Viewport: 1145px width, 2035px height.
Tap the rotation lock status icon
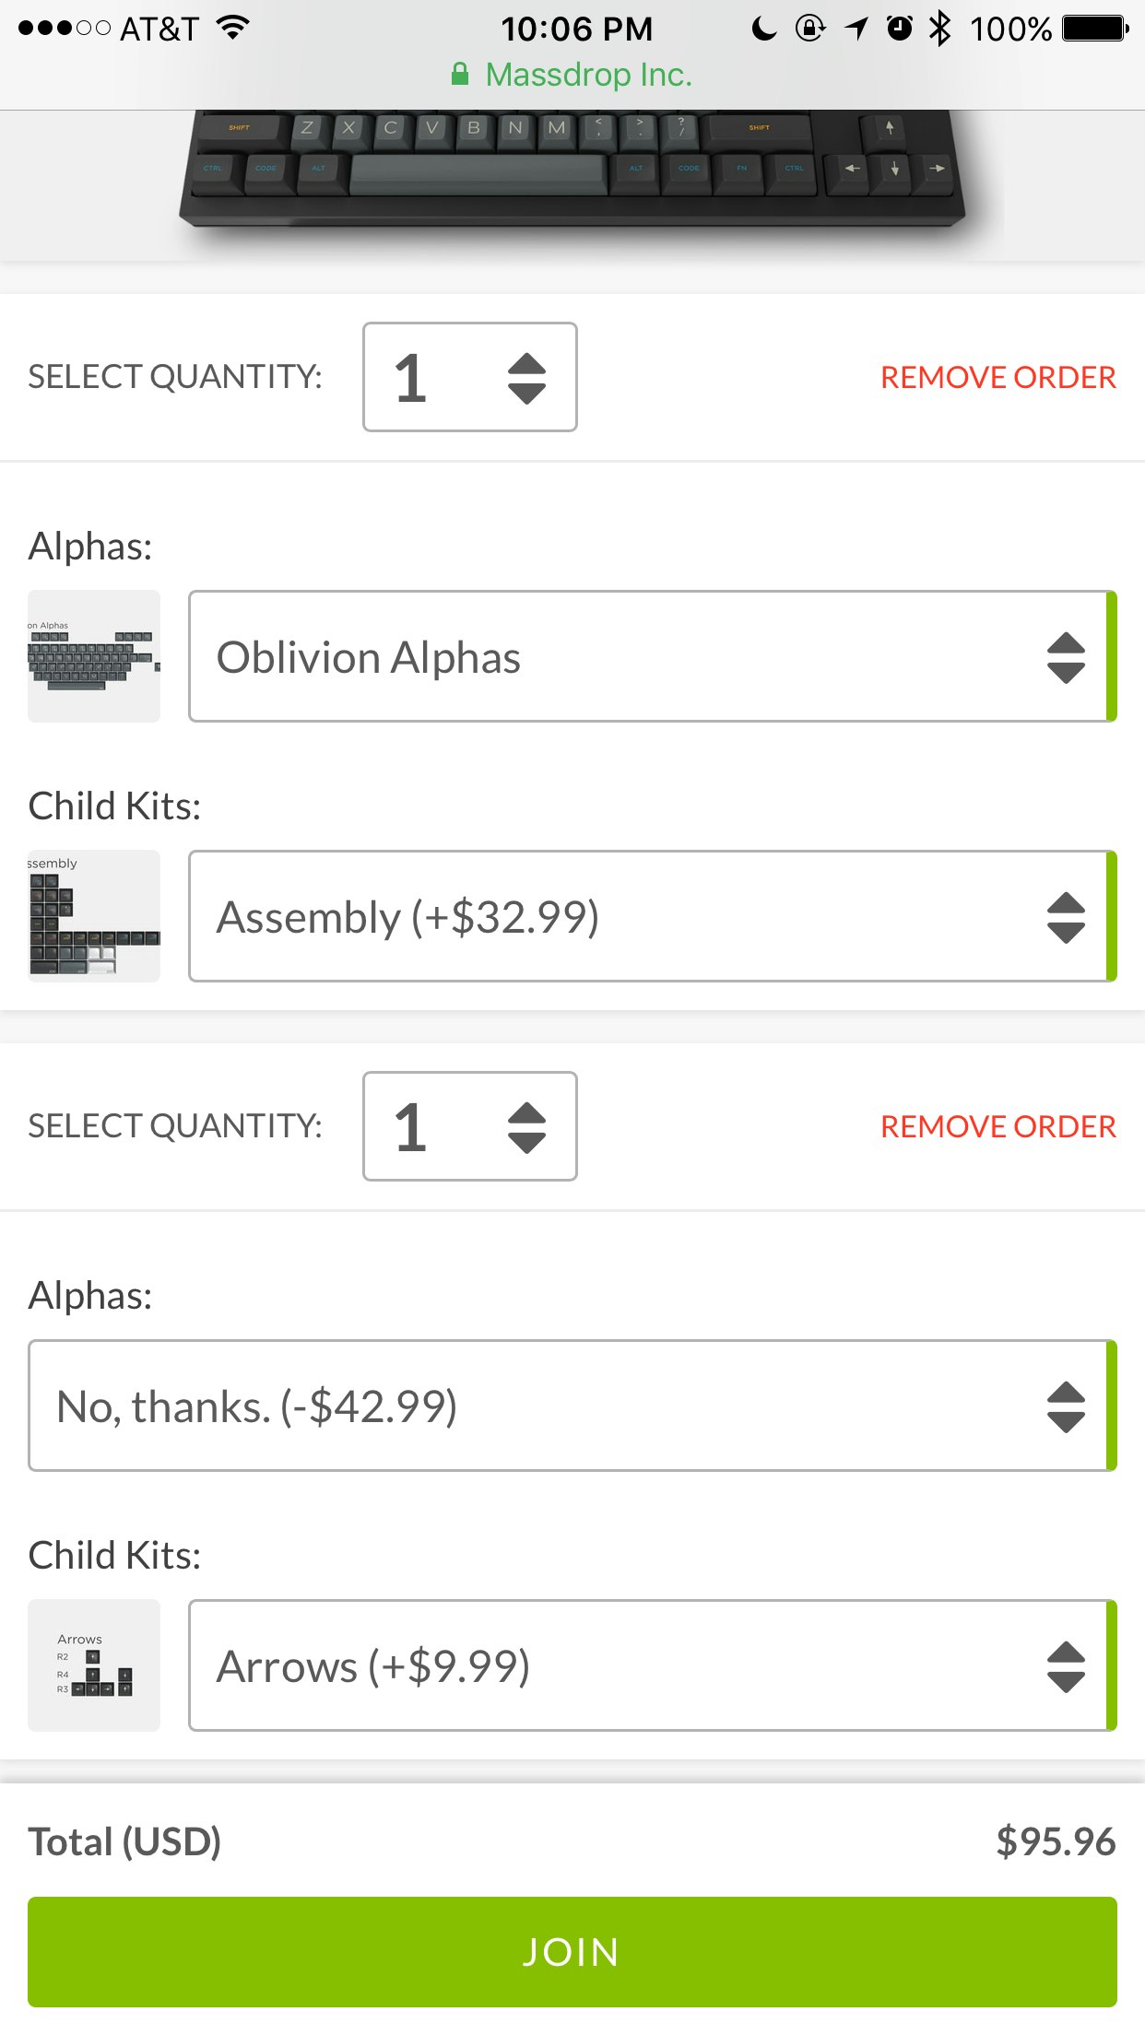coord(810,29)
